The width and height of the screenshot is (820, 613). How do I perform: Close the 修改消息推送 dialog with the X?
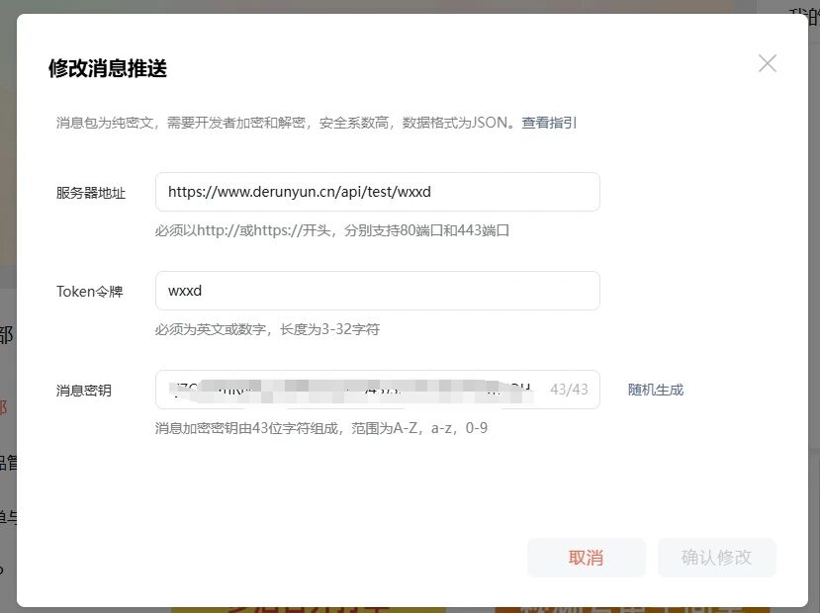tap(768, 63)
